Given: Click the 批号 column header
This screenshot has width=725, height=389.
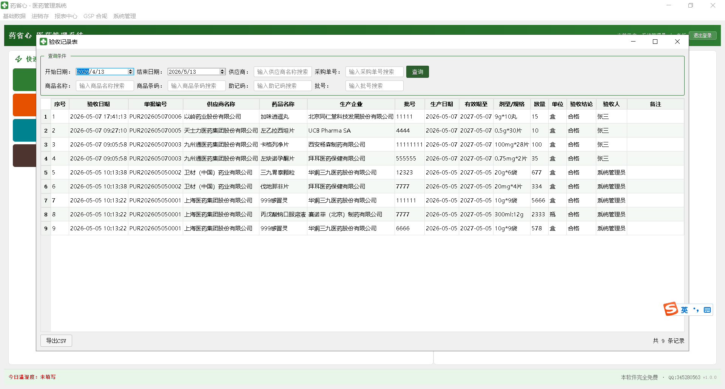Looking at the screenshot, I should tap(409, 104).
